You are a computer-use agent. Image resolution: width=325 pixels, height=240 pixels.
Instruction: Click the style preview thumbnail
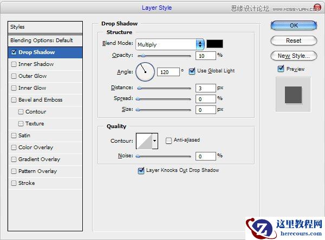click(x=293, y=95)
